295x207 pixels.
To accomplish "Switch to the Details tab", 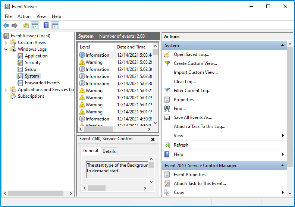I will coord(109,151).
